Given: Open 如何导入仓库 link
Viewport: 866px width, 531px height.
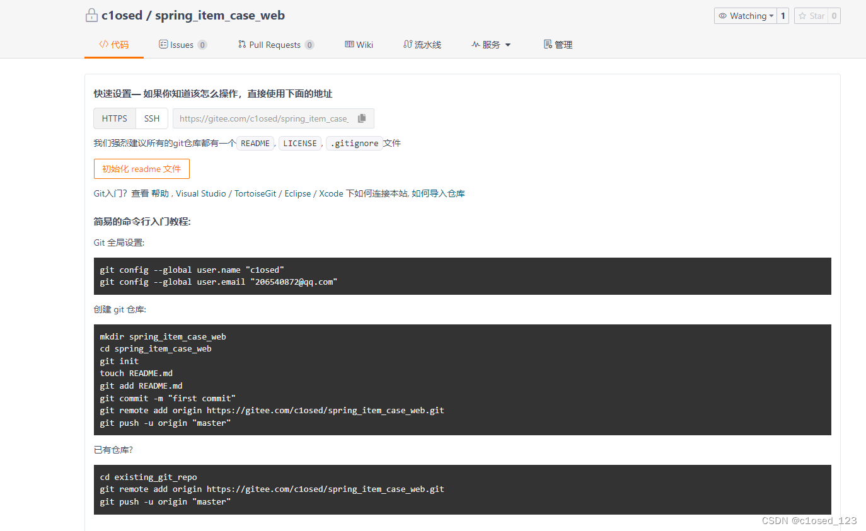Looking at the screenshot, I should (x=438, y=194).
